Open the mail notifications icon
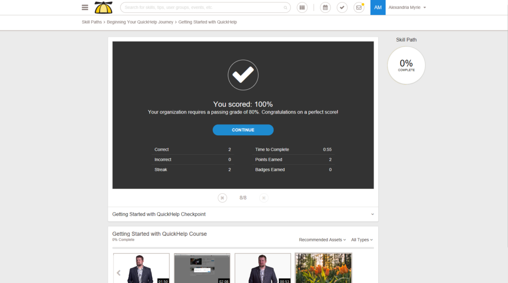The image size is (508, 283). [359, 7]
